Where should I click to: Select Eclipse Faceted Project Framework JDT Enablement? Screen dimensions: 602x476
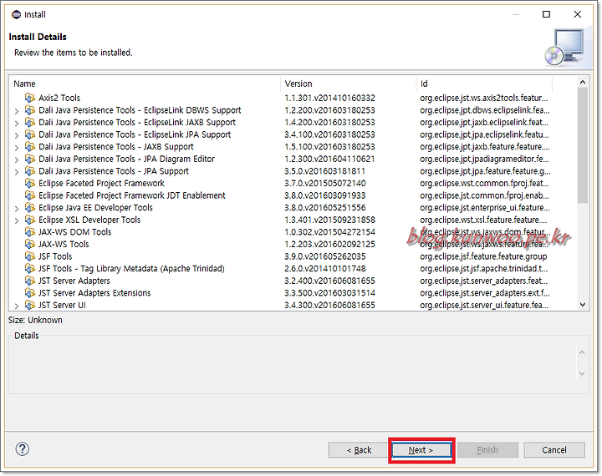pos(293,195)
